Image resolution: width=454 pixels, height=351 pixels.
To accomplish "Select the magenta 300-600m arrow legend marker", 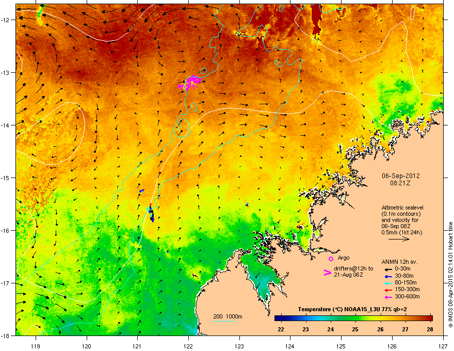I will (388, 297).
